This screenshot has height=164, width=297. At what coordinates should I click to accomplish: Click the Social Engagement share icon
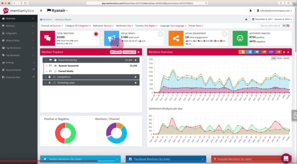176,38
